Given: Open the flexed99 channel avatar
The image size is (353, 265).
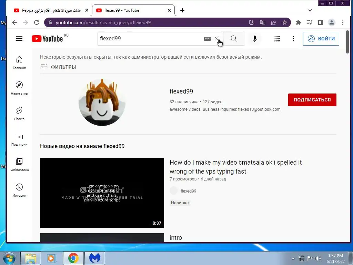Looking at the screenshot, I should [102, 102].
